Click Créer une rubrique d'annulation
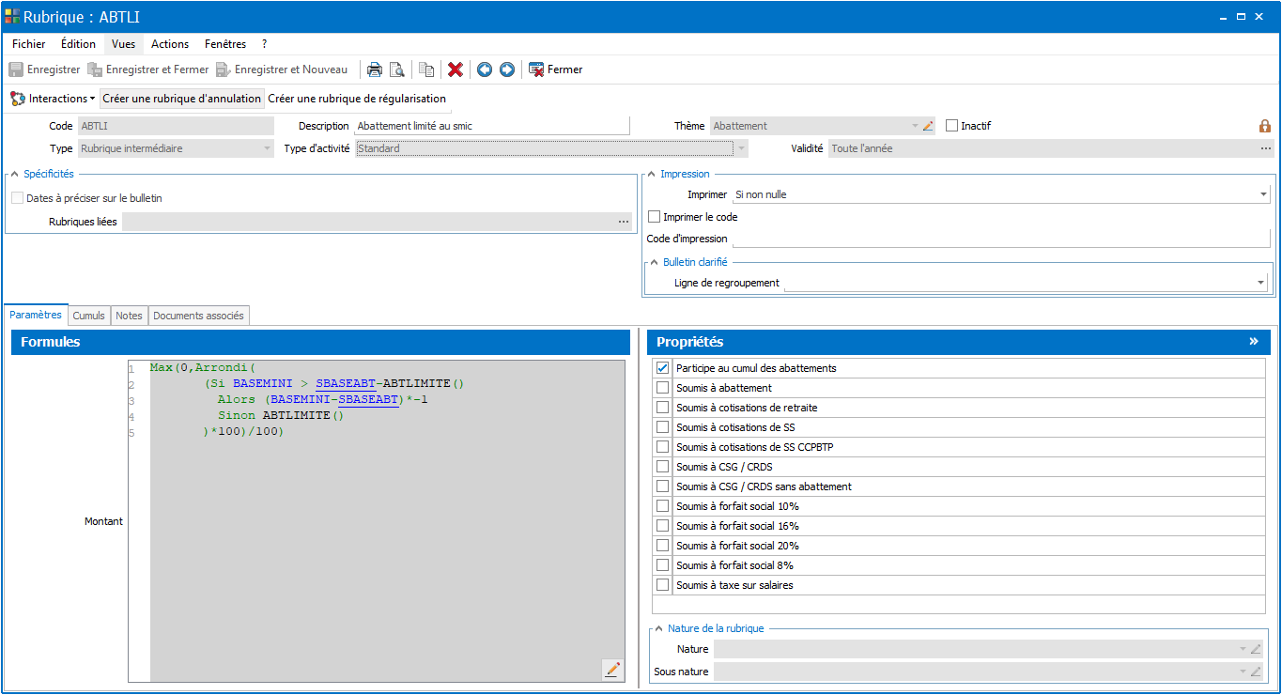Image resolution: width=1282 pixels, height=695 pixels. pos(181,99)
